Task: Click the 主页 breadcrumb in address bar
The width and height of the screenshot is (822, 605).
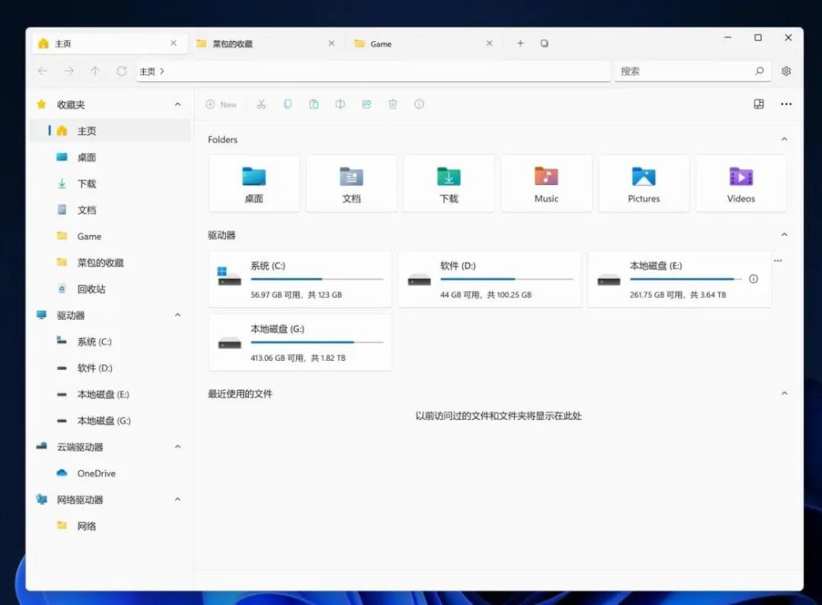Action: tap(147, 72)
